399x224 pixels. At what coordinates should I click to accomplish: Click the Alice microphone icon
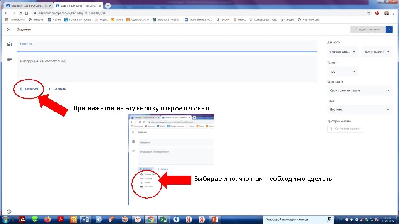click(x=329, y=219)
